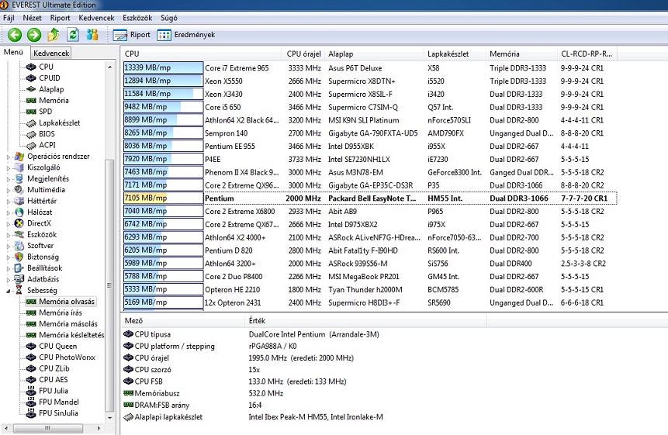Open the Fájl menu
Screen dimensions: 668x435
coord(9,18)
